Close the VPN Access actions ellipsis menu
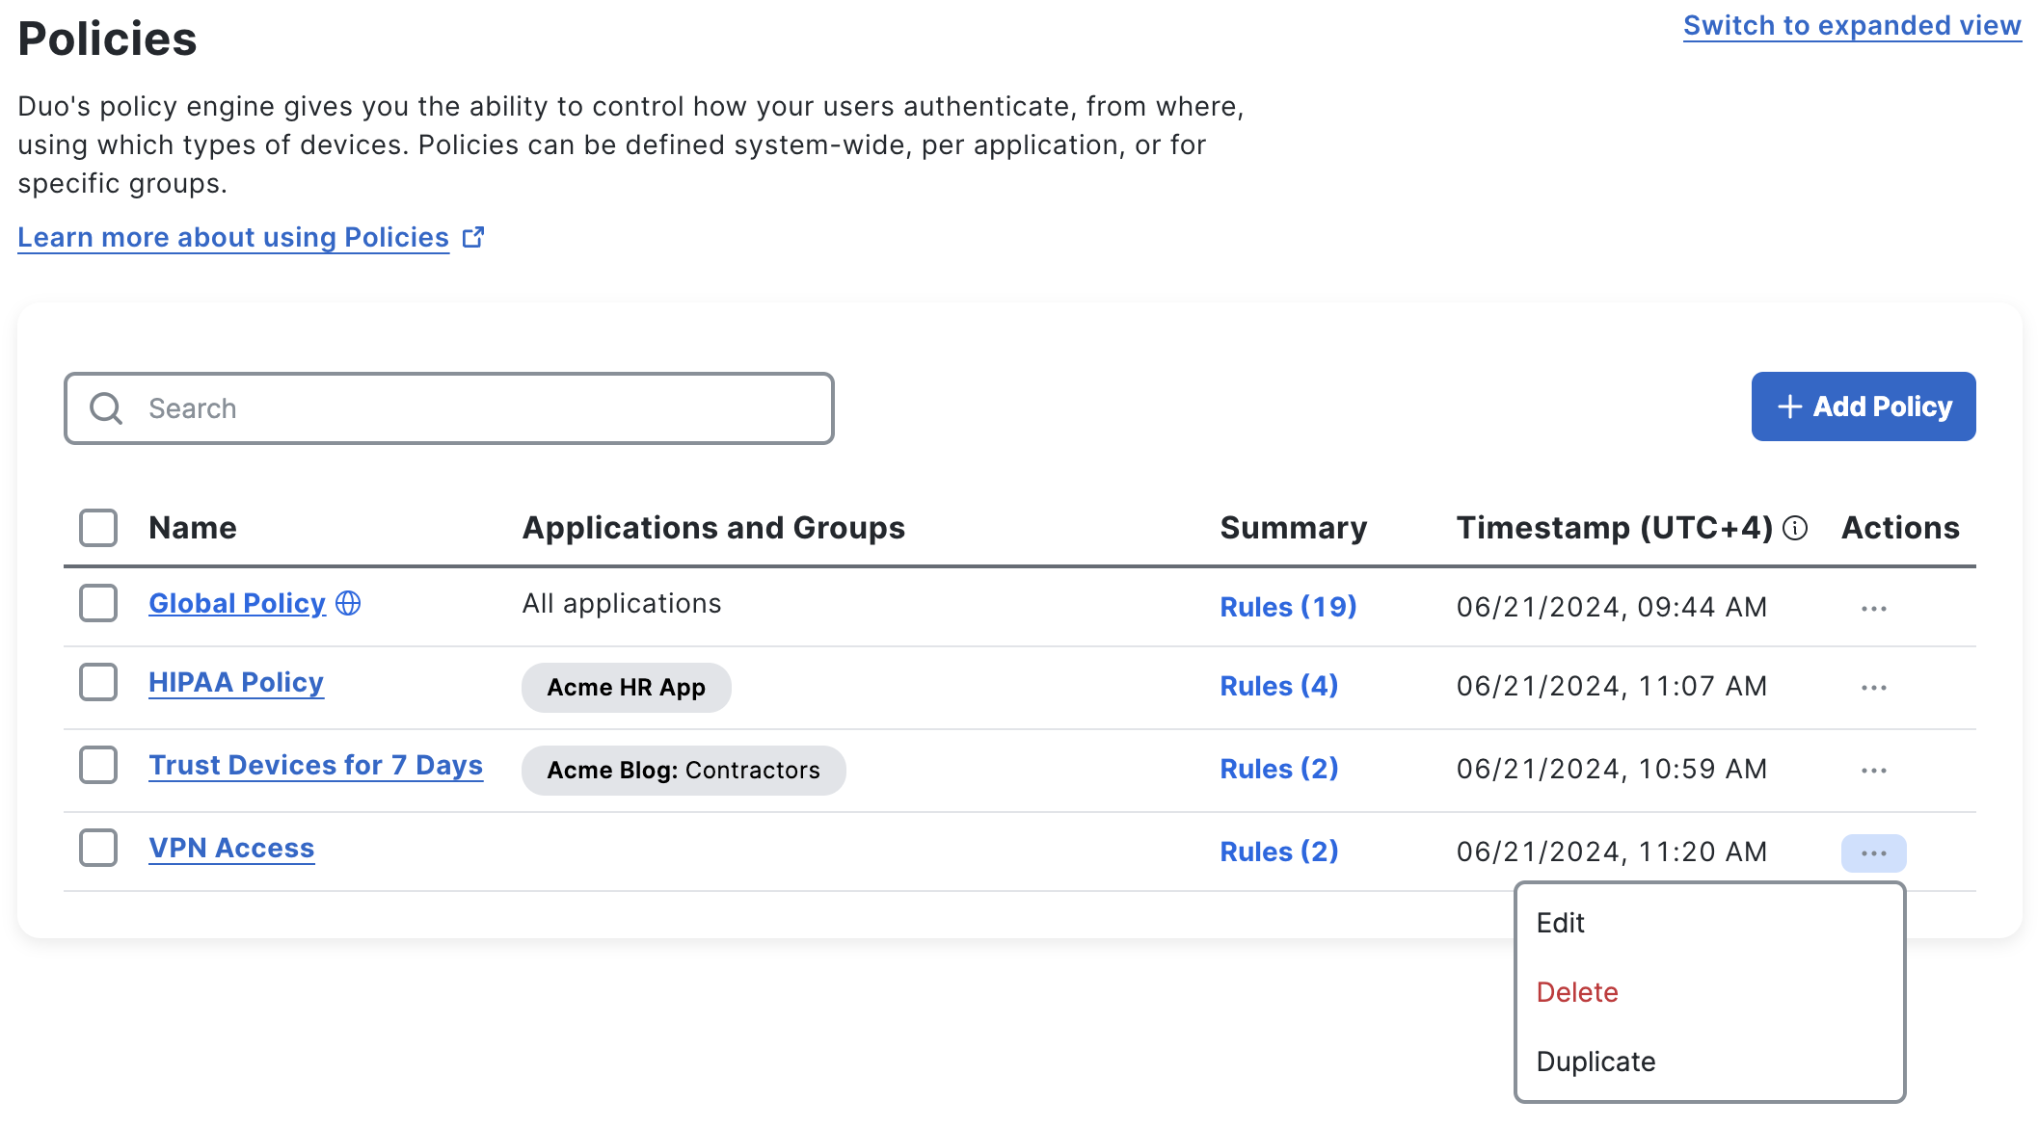 pyautogui.click(x=1873, y=853)
